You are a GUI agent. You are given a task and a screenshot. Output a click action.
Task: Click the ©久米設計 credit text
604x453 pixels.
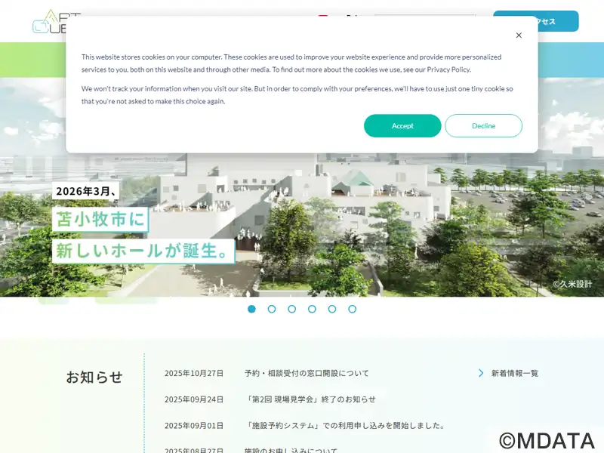(x=572, y=284)
